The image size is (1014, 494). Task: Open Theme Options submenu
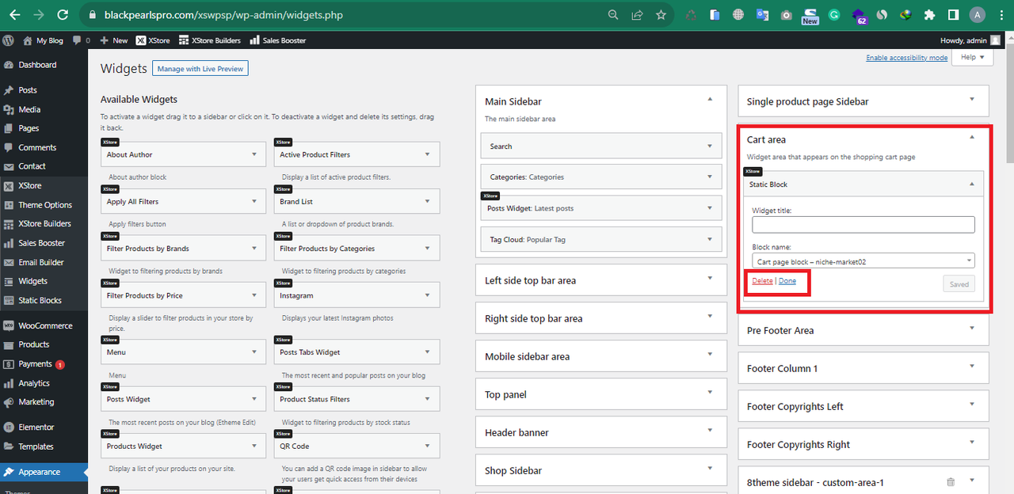pyautogui.click(x=44, y=205)
